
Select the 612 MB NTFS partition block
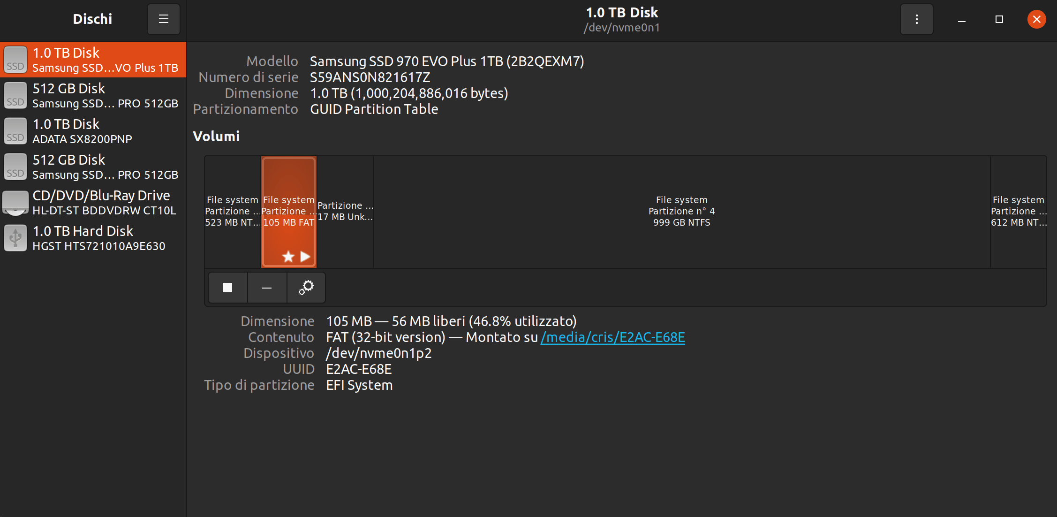coord(1018,212)
